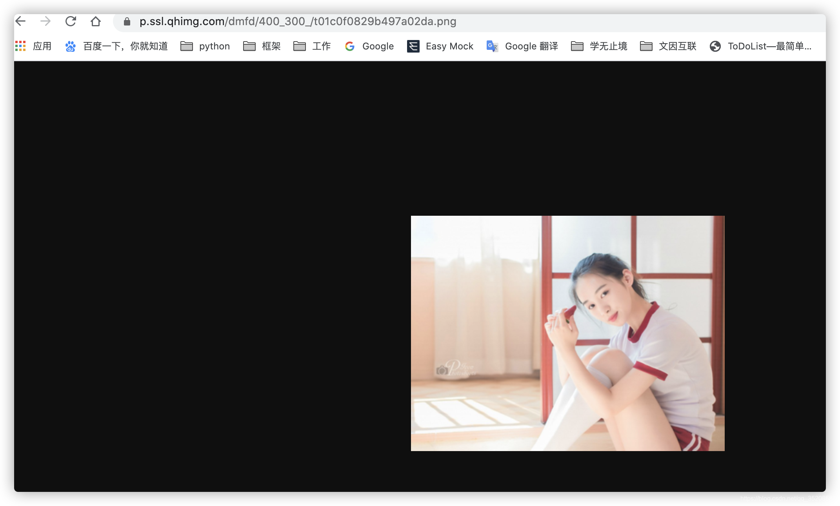The height and width of the screenshot is (506, 840).
Task: Click the back navigation arrow icon
Action: pos(21,21)
